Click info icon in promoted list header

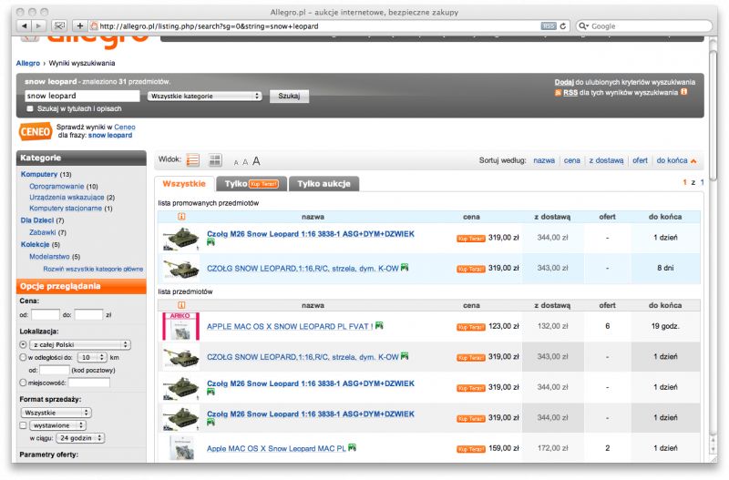tap(181, 217)
